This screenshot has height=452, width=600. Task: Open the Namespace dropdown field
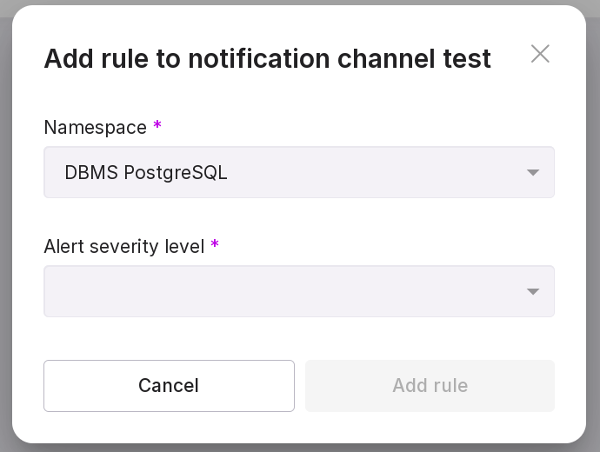pos(298,172)
